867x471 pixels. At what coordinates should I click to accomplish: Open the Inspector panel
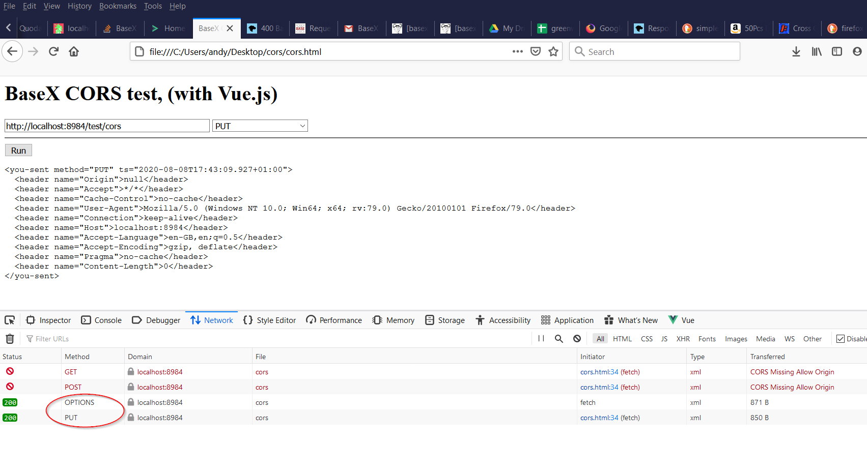pos(48,320)
